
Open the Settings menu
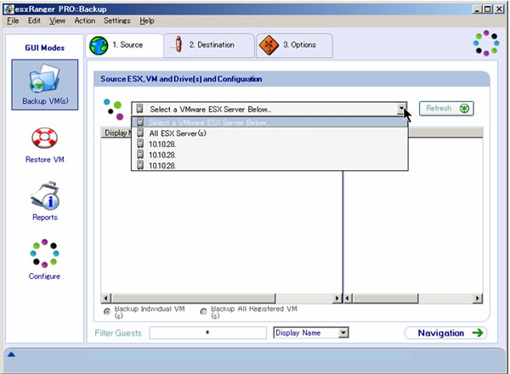116,20
